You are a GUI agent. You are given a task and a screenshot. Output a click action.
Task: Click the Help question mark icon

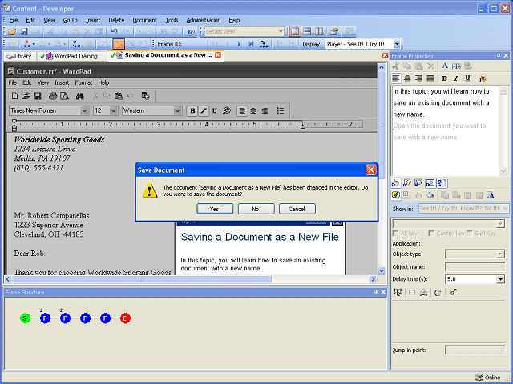[191, 32]
